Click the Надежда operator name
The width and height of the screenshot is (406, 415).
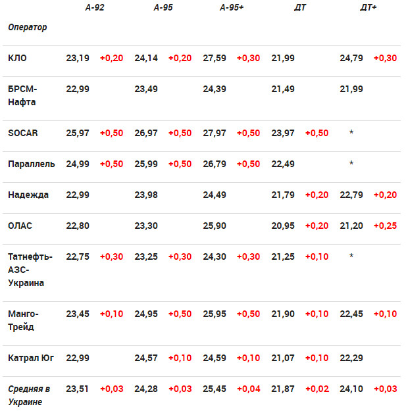(28, 195)
